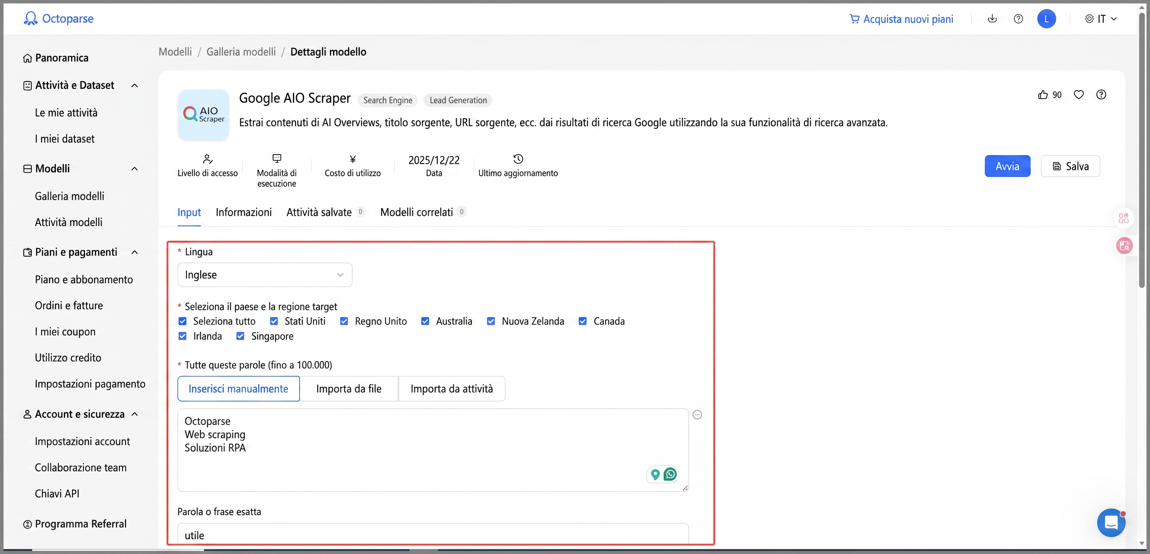Collapse Account e sicurezza section
The height and width of the screenshot is (554, 1150).
click(134, 414)
